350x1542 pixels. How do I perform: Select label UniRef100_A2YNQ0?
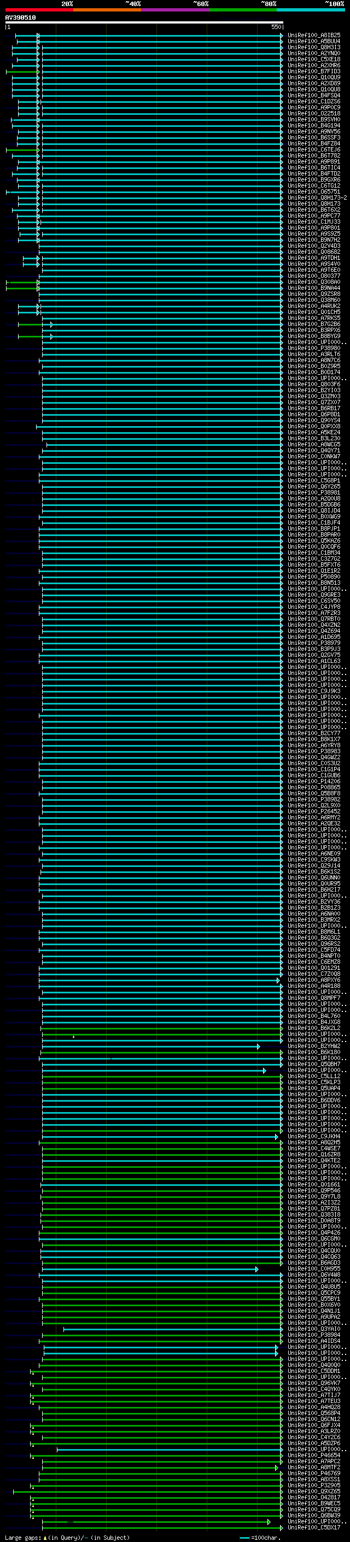tap(314, 53)
